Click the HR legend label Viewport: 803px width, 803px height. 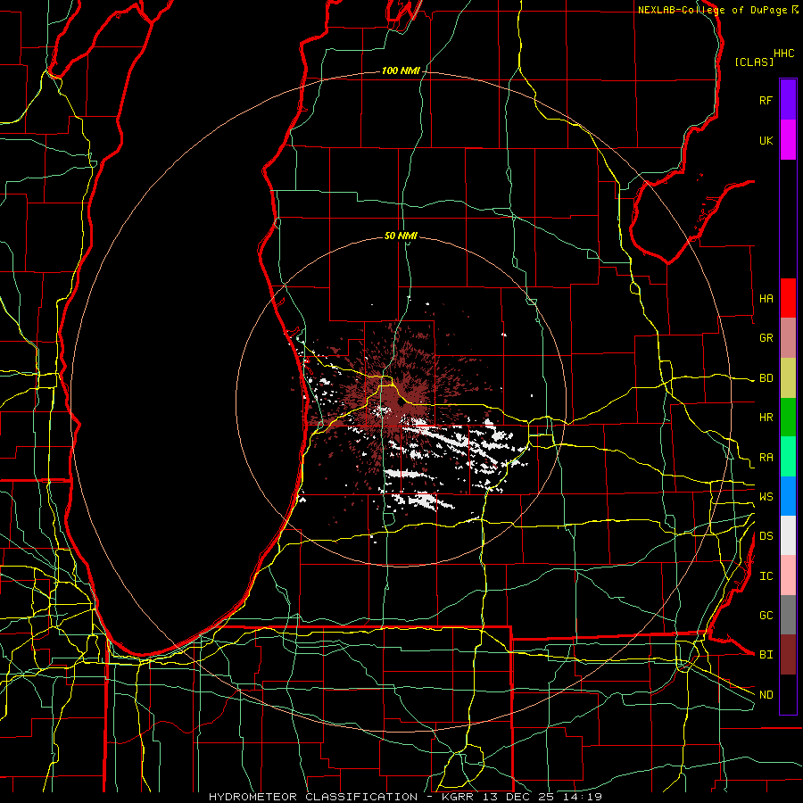click(x=766, y=418)
